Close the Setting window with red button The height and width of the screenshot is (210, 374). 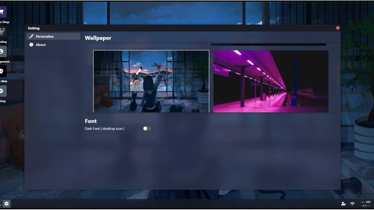pos(338,28)
